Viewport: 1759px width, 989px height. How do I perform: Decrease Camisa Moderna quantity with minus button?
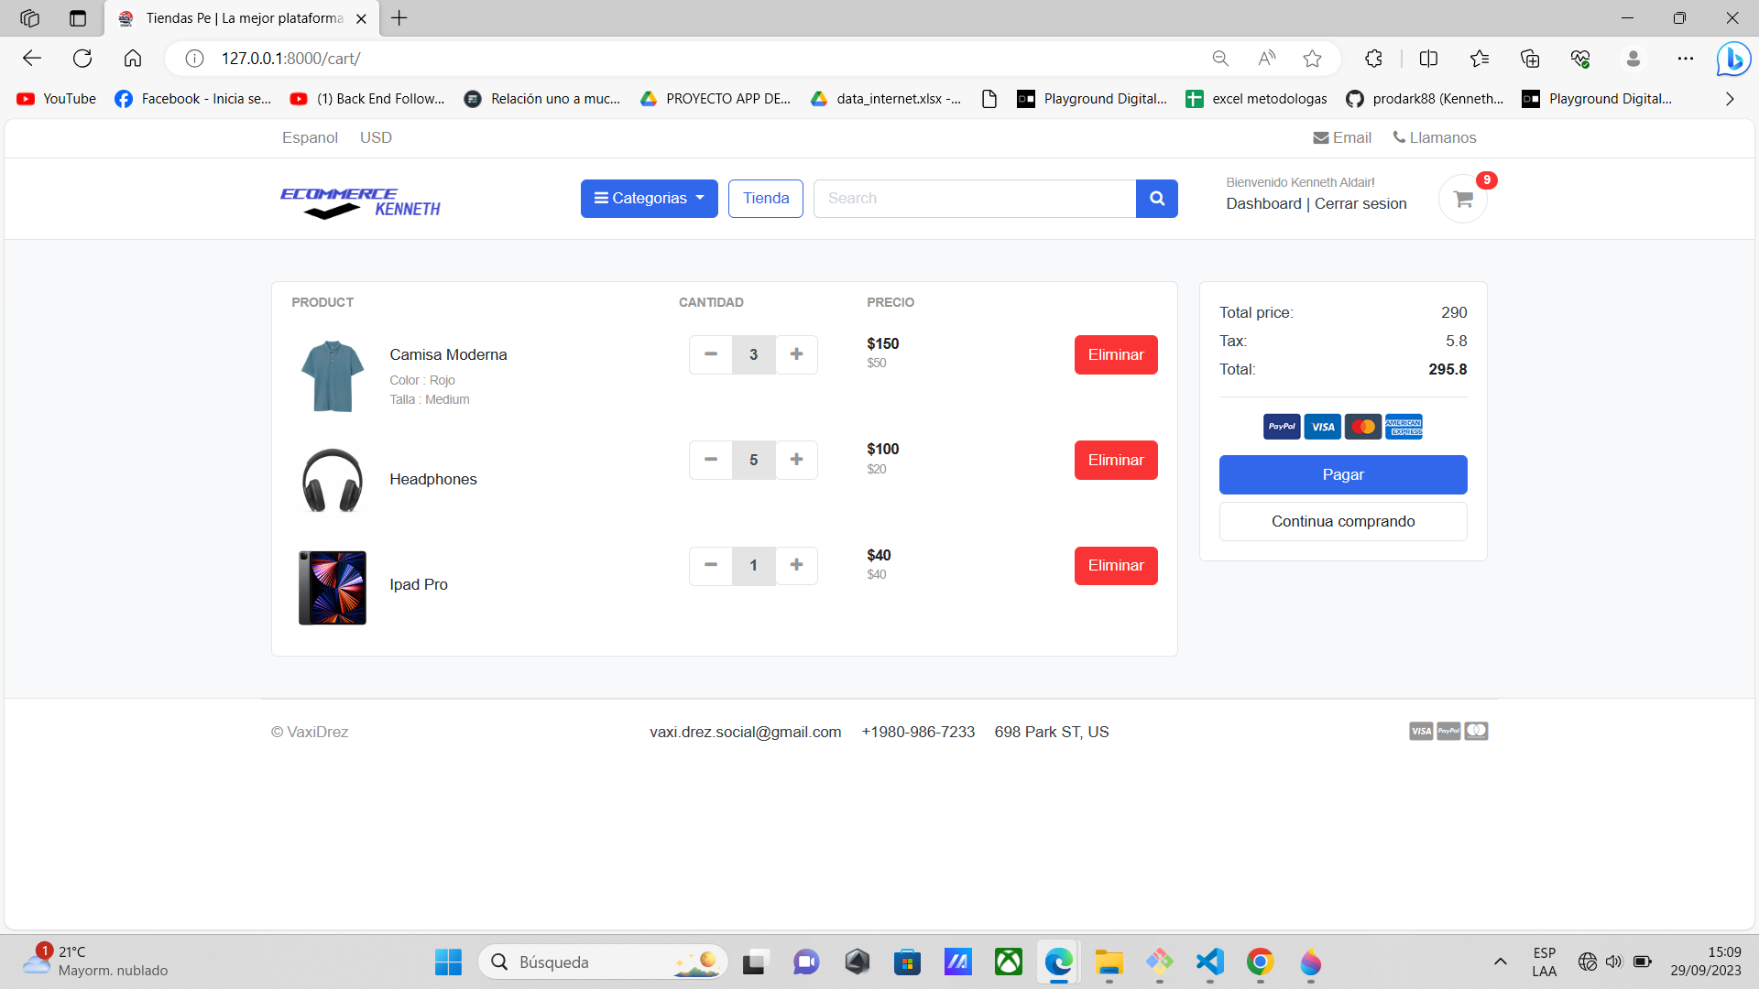pyautogui.click(x=710, y=354)
